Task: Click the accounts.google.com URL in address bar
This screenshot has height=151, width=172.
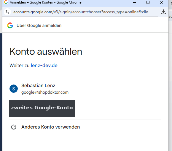Action: click(x=82, y=12)
